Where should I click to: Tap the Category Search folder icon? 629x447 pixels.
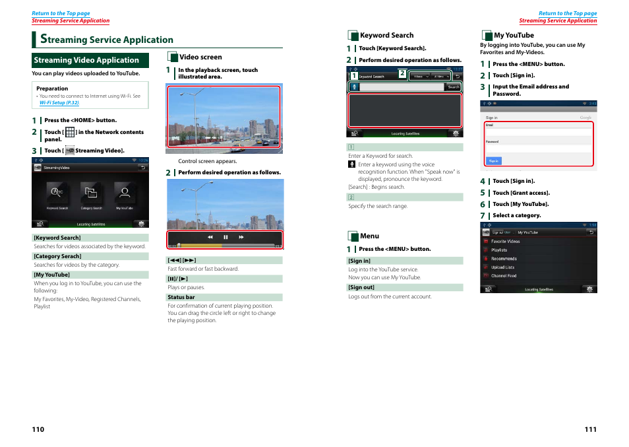(x=91, y=193)
